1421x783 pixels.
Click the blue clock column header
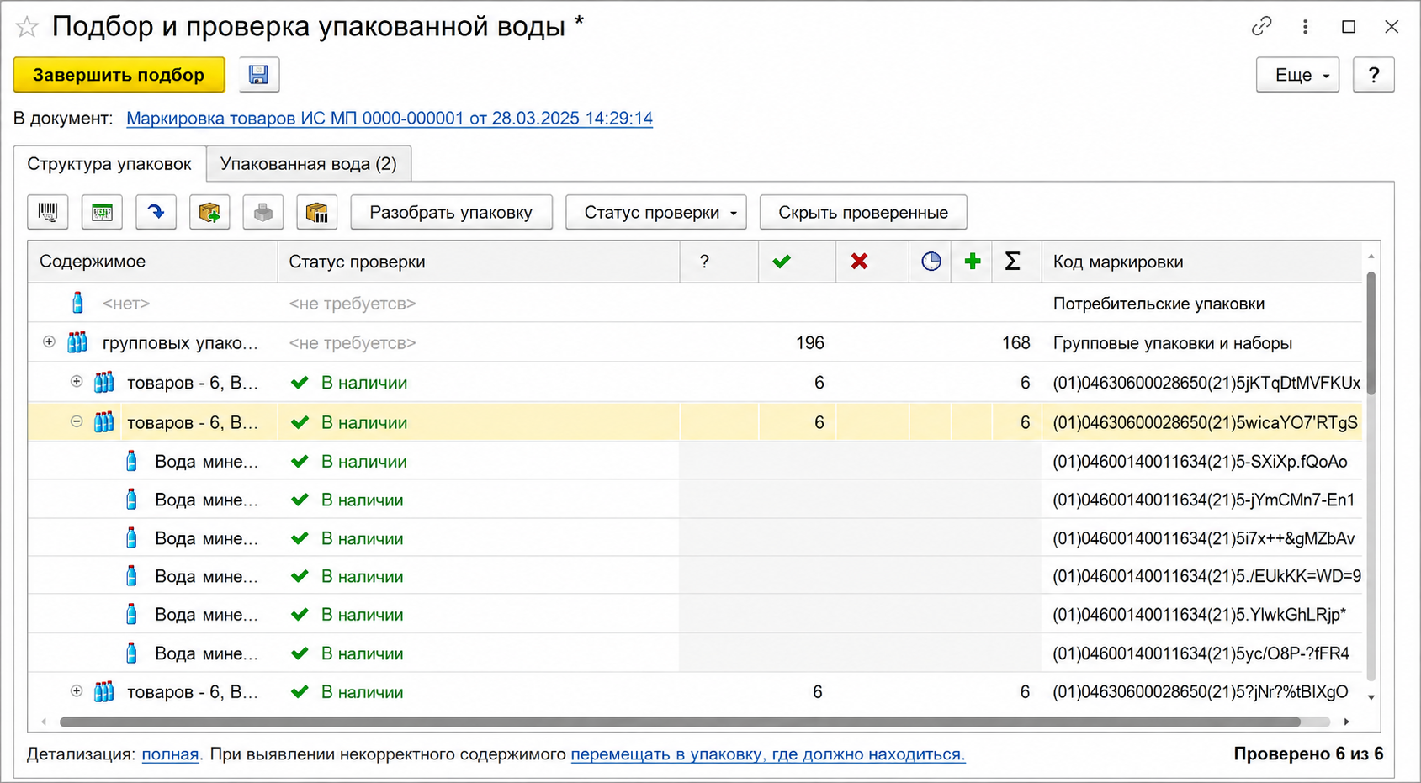tap(931, 262)
